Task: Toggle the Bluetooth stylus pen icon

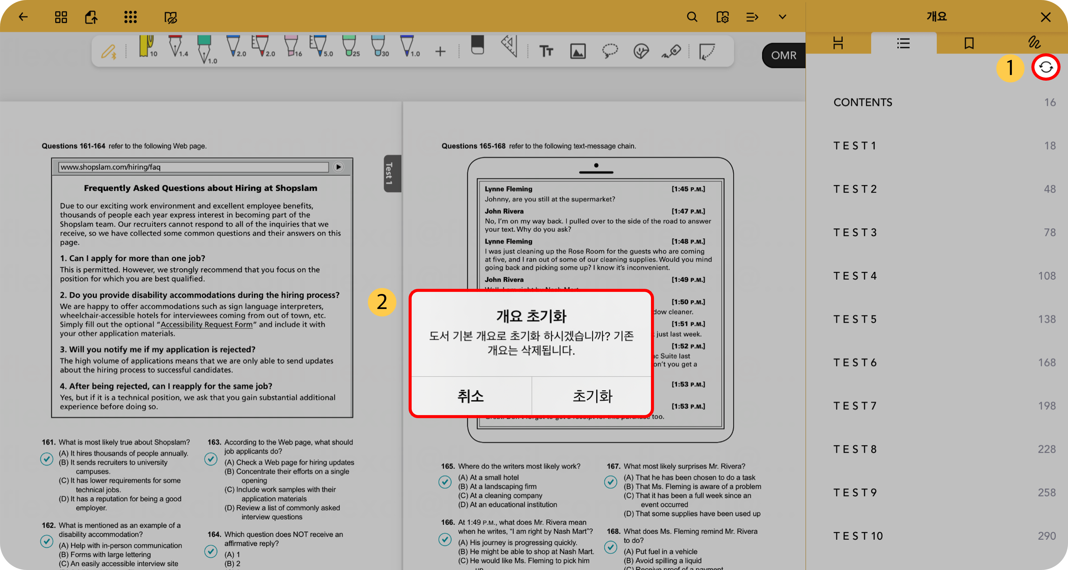Action: (x=109, y=52)
